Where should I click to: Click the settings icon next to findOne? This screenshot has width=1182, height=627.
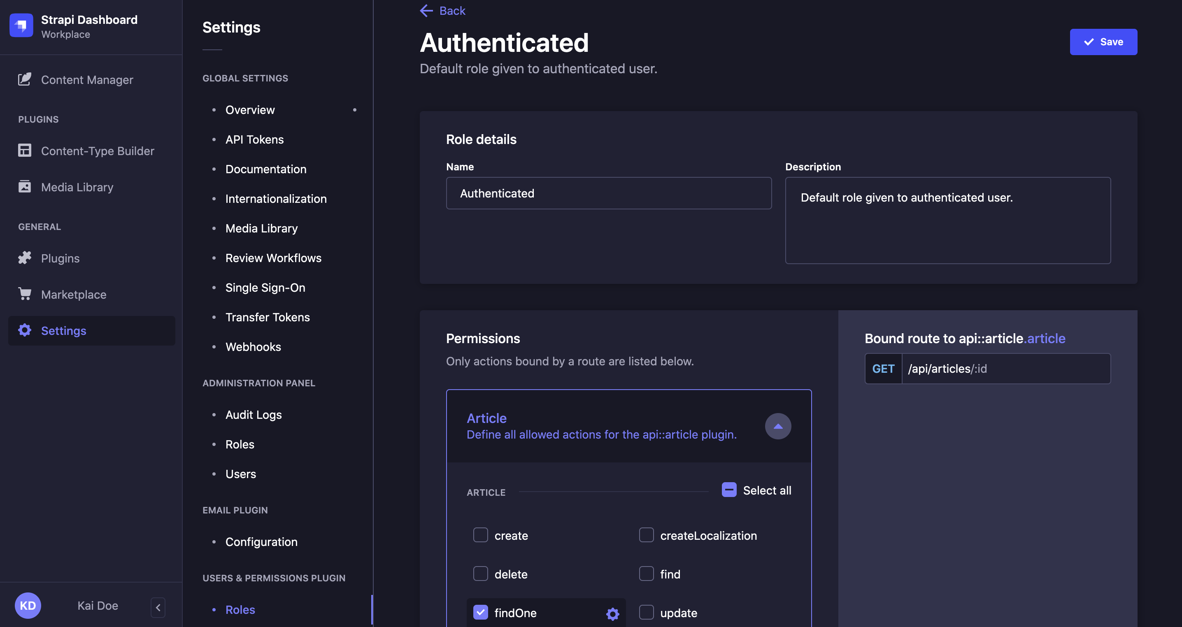(612, 613)
